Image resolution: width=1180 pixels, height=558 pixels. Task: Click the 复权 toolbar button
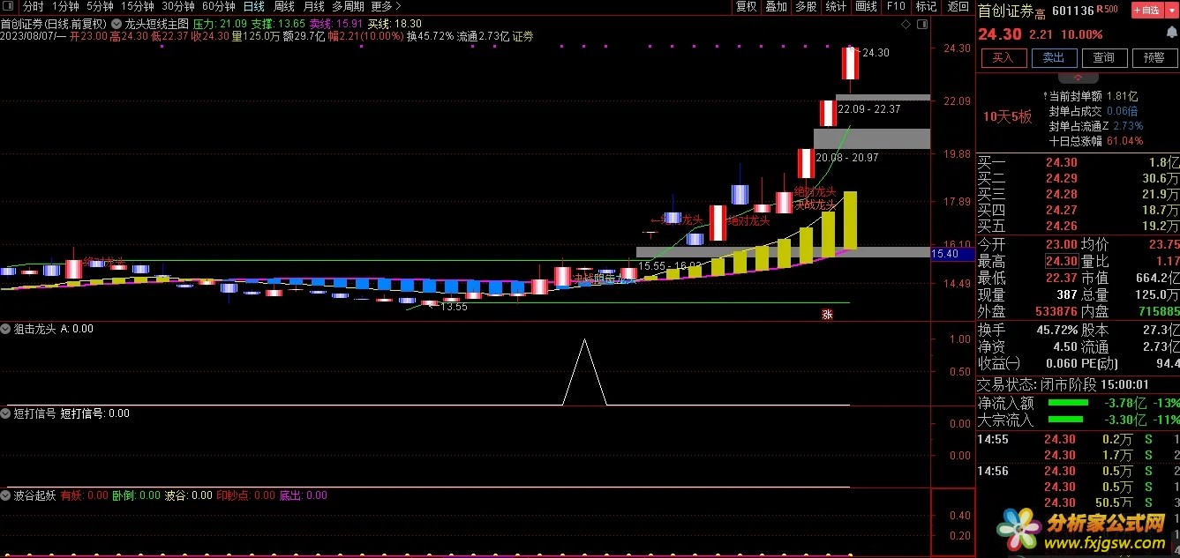[746, 6]
